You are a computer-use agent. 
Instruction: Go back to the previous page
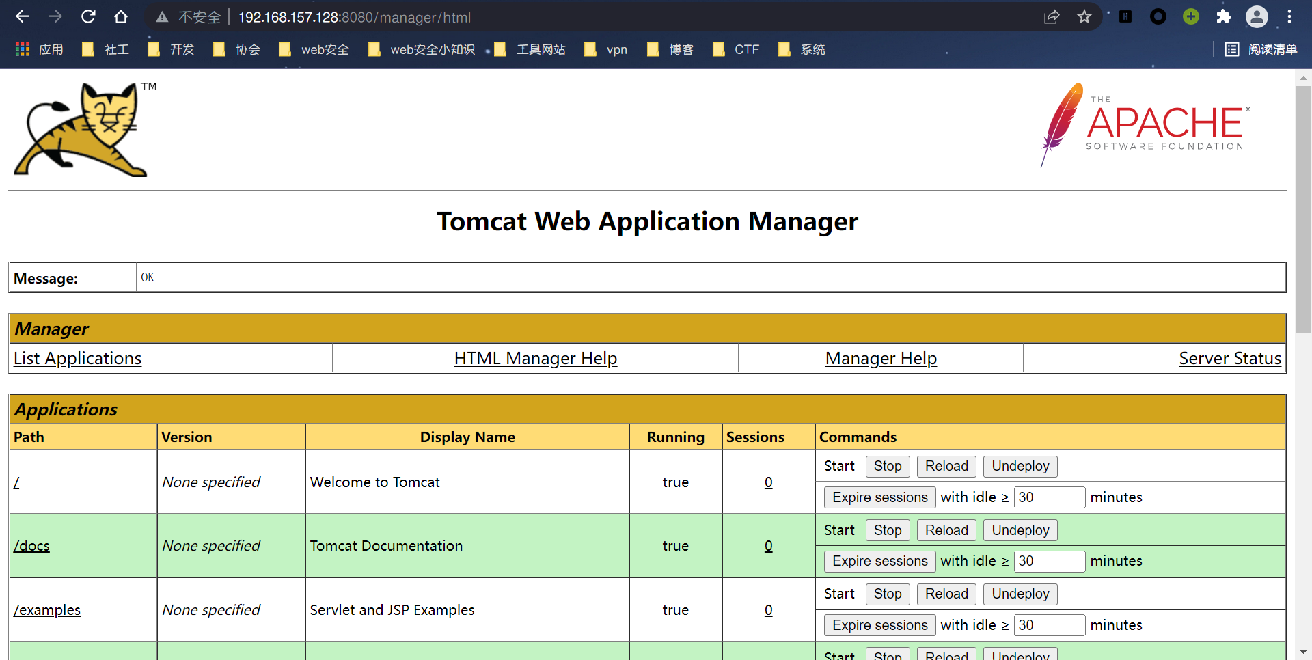coord(23,16)
